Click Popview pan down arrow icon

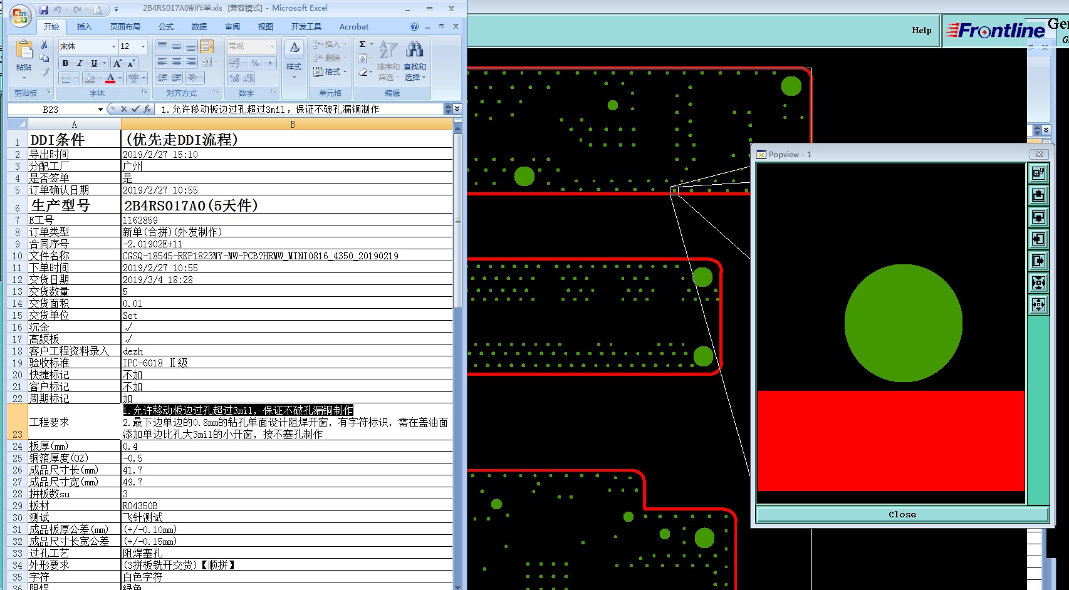point(1038,217)
